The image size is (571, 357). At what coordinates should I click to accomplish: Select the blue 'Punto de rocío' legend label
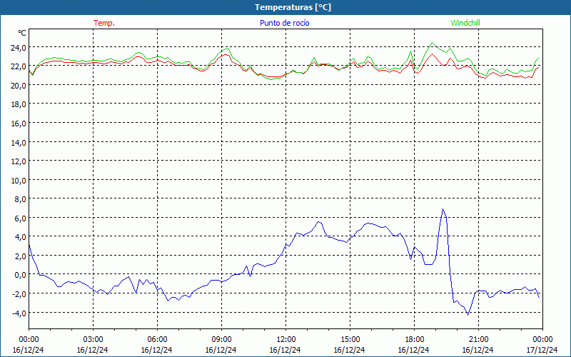[284, 23]
